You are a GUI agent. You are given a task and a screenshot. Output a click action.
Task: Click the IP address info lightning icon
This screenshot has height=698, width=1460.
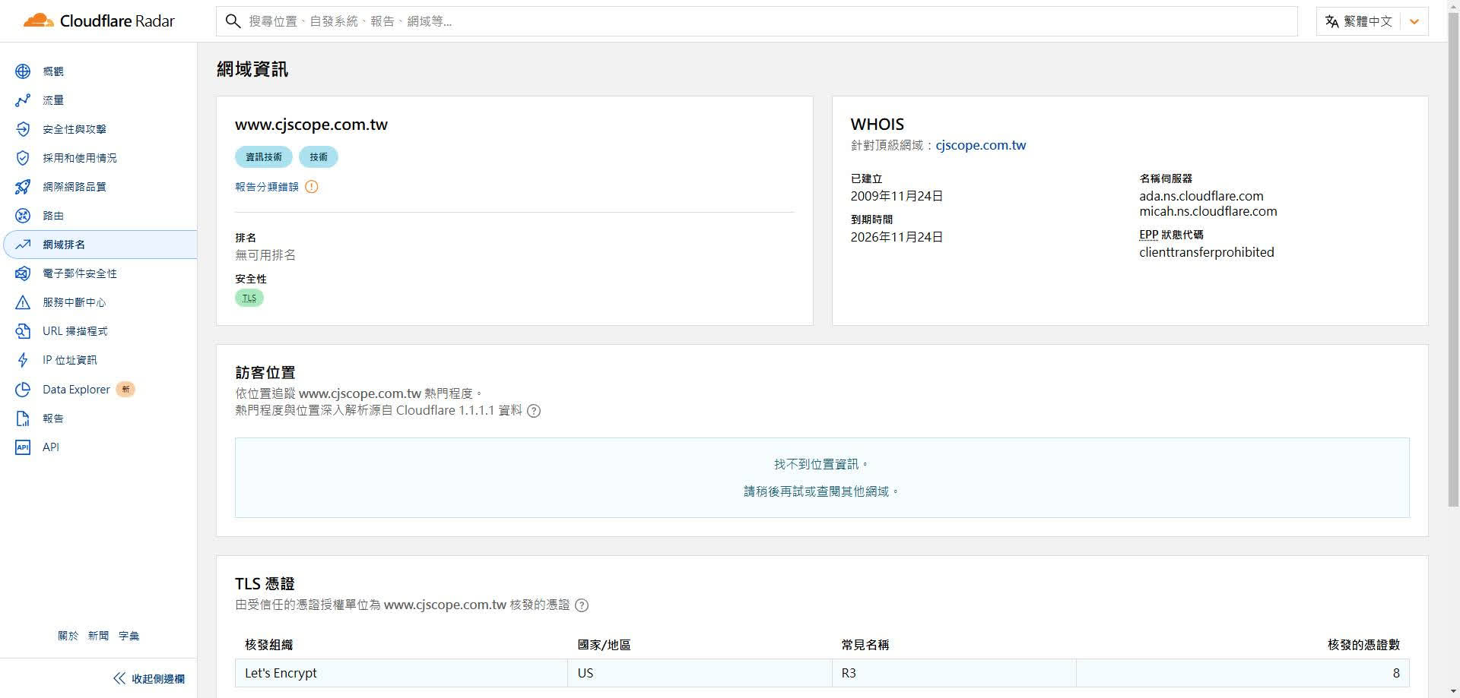coord(23,360)
